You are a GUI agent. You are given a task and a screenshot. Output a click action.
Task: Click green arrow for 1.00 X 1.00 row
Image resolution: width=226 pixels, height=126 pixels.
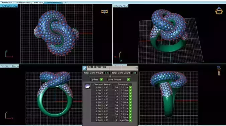coord(130,100)
